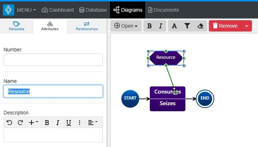Image resolution: width=258 pixels, height=147 pixels.
Task: Expand the Remove button dropdown arrow
Action: 247,26
